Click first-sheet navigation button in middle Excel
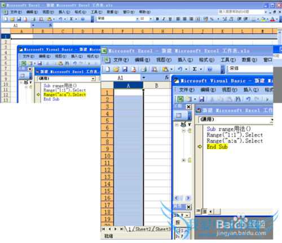 103,229
